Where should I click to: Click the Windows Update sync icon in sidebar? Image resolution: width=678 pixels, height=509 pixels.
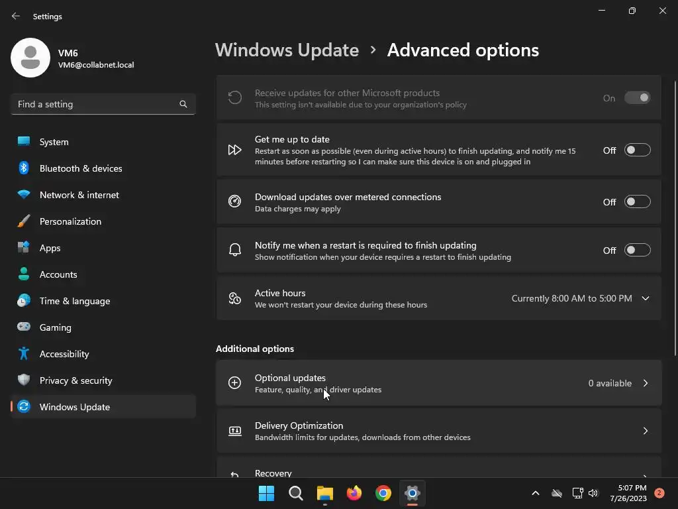pos(24,406)
